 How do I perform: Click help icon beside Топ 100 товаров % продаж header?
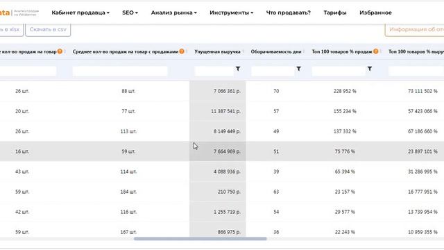pos(376,51)
